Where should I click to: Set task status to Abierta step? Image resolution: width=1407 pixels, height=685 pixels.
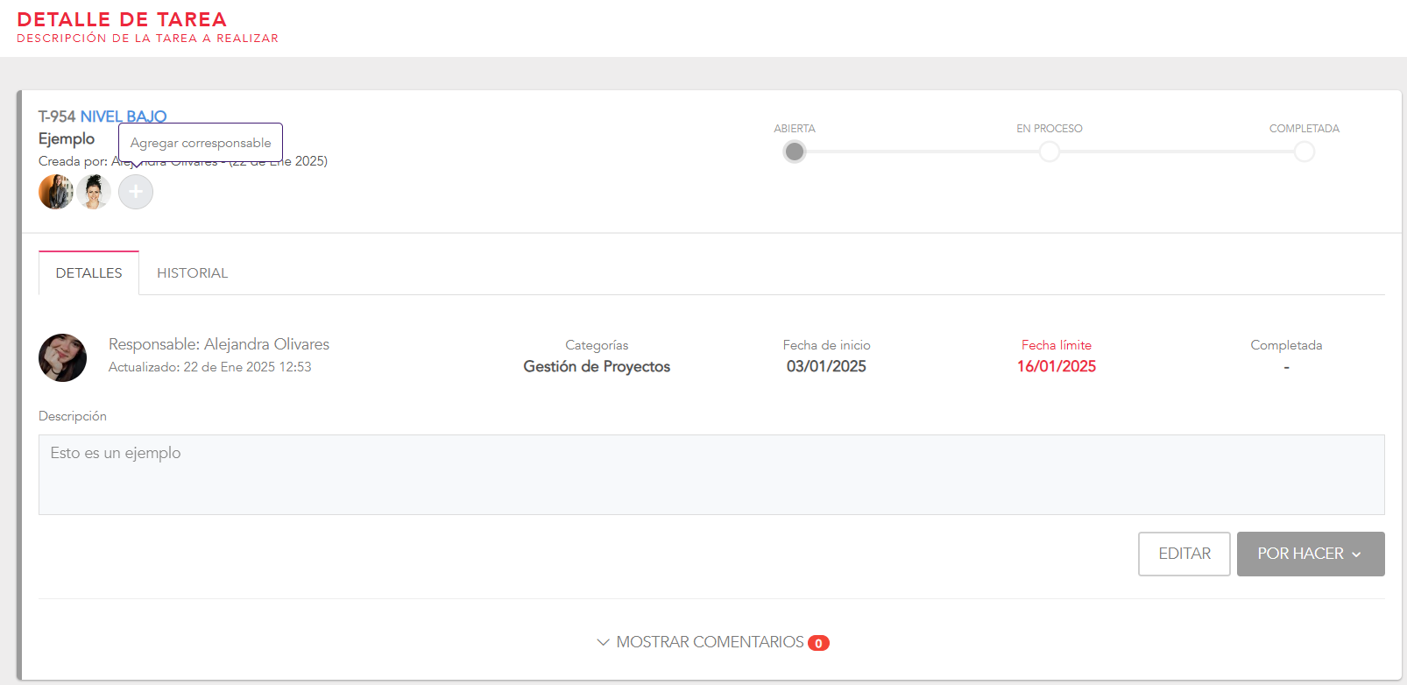[x=795, y=152]
